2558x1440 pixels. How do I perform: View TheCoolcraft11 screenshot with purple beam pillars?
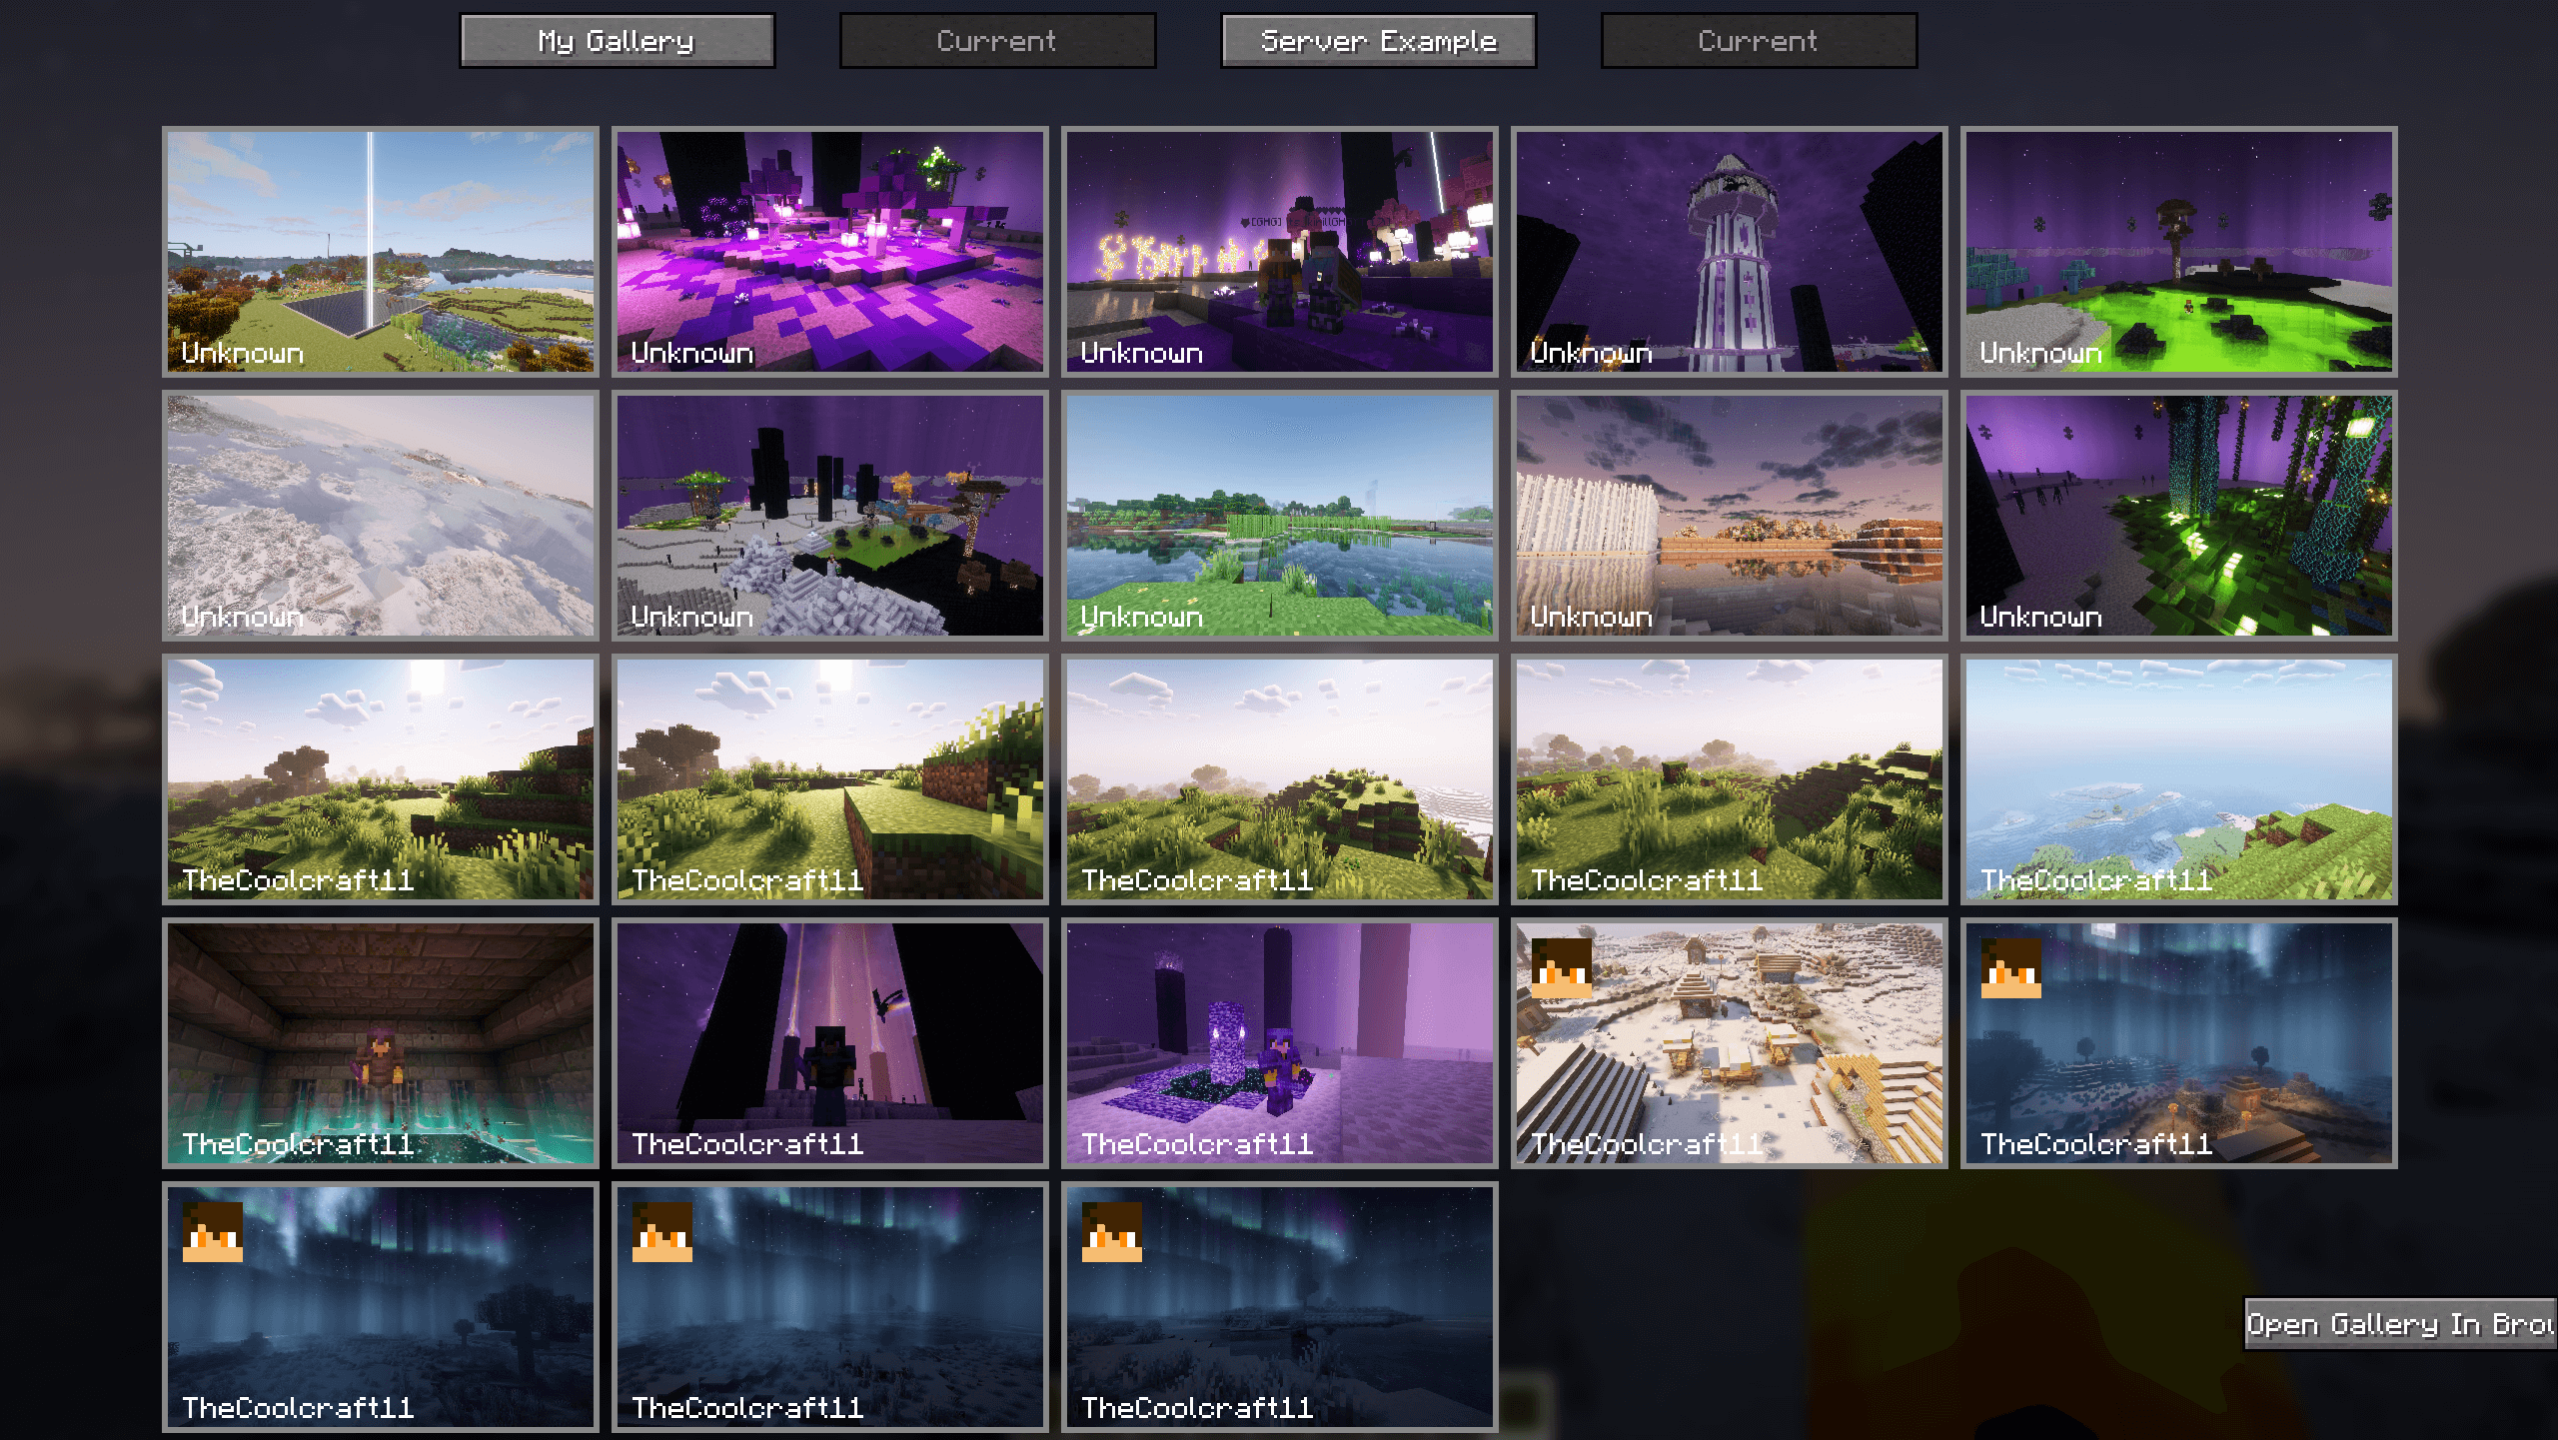pos(830,1043)
